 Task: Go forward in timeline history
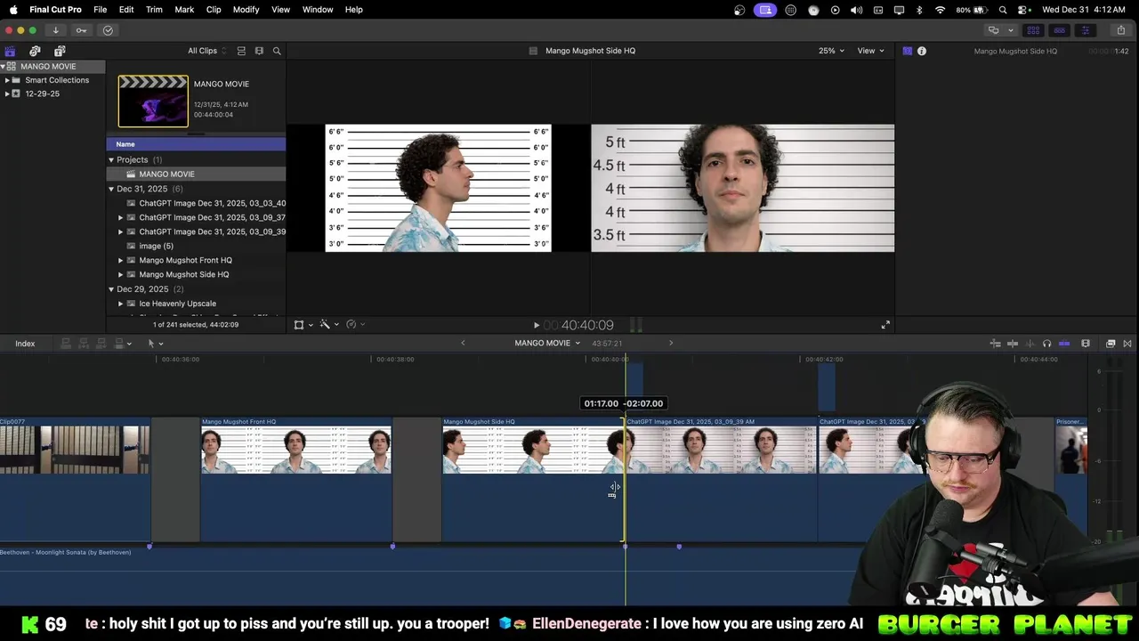[671, 343]
